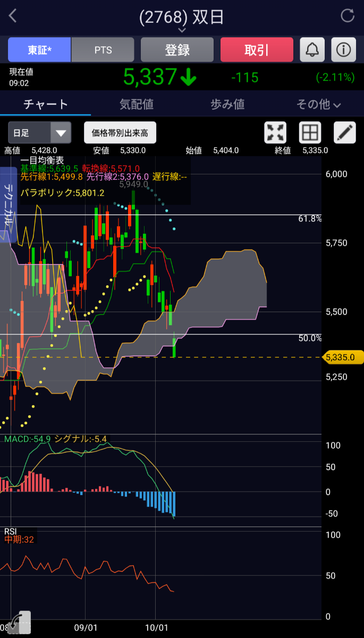Tap the 先行線2:5,376.0 value
The image size is (364, 638).
click(x=117, y=177)
